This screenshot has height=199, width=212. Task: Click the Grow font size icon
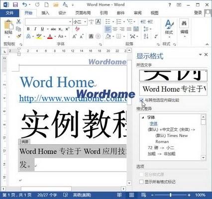75,36
